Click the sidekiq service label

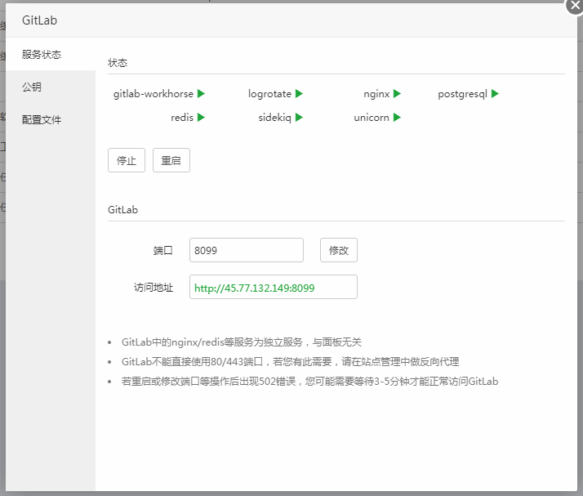[274, 118]
